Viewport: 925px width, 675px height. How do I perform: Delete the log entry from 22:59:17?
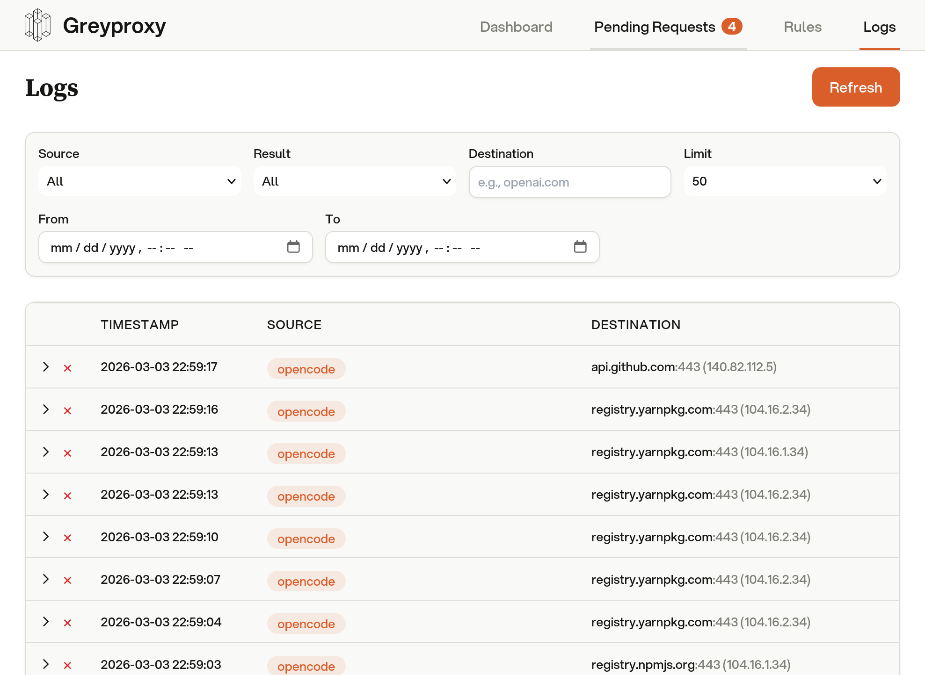coord(67,367)
